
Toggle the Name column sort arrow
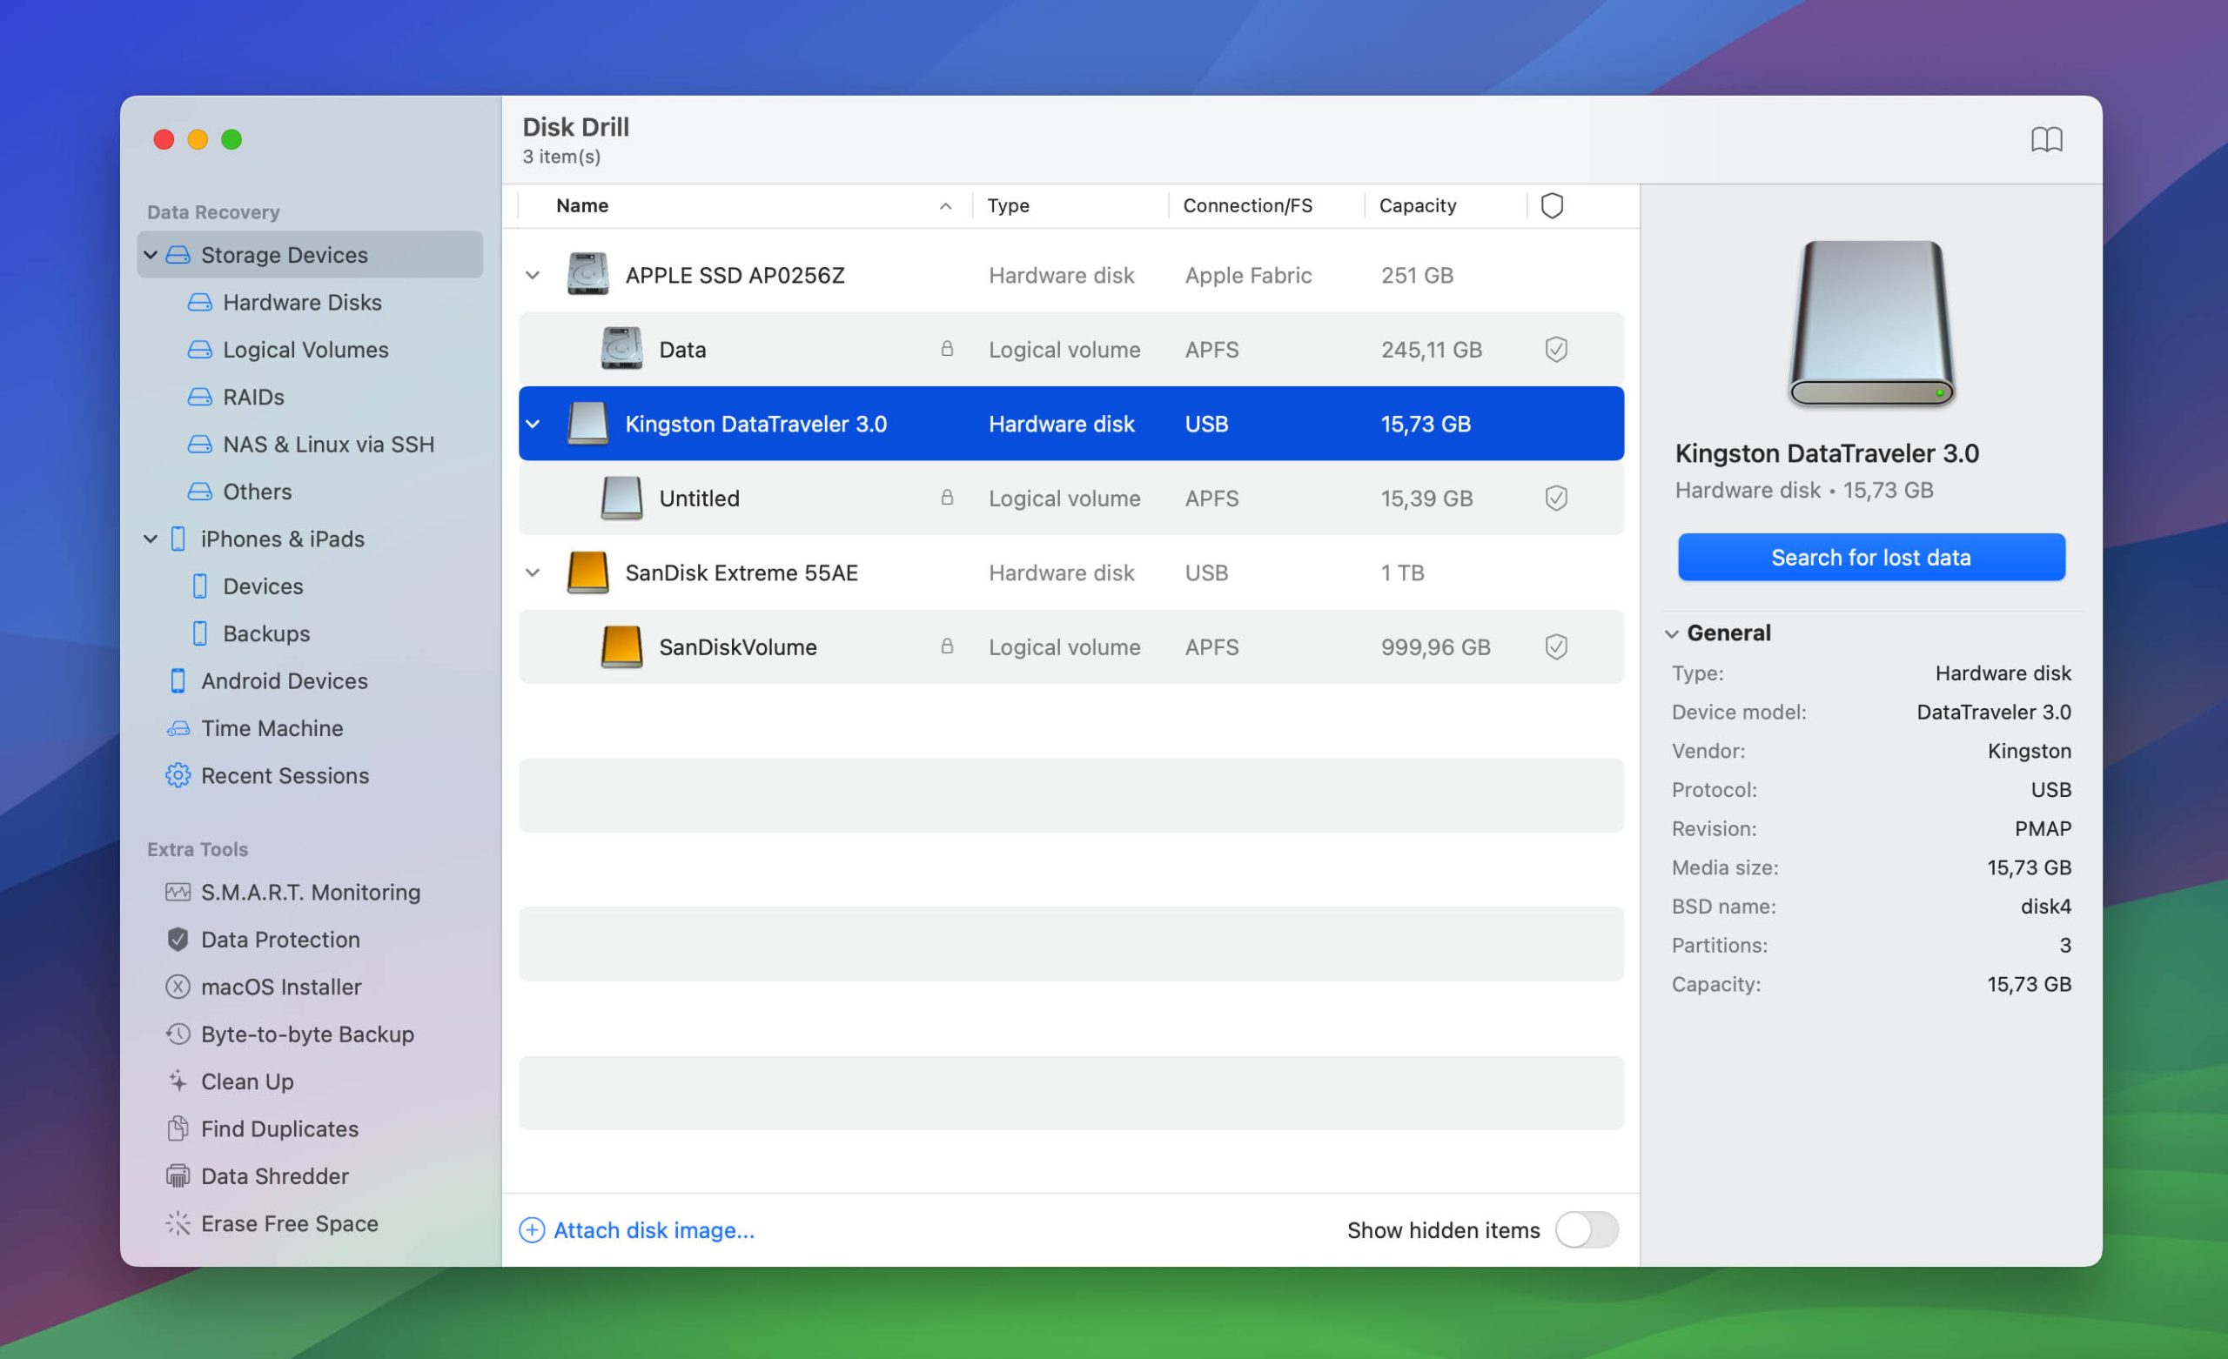tap(945, 206)
